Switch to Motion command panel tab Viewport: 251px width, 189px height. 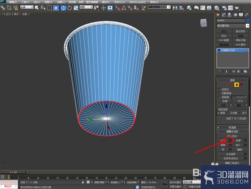pyautogui.click(x=235, y=15)
